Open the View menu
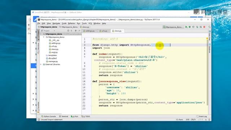This screenshot has width=231, height=130. tap(49, 23)
